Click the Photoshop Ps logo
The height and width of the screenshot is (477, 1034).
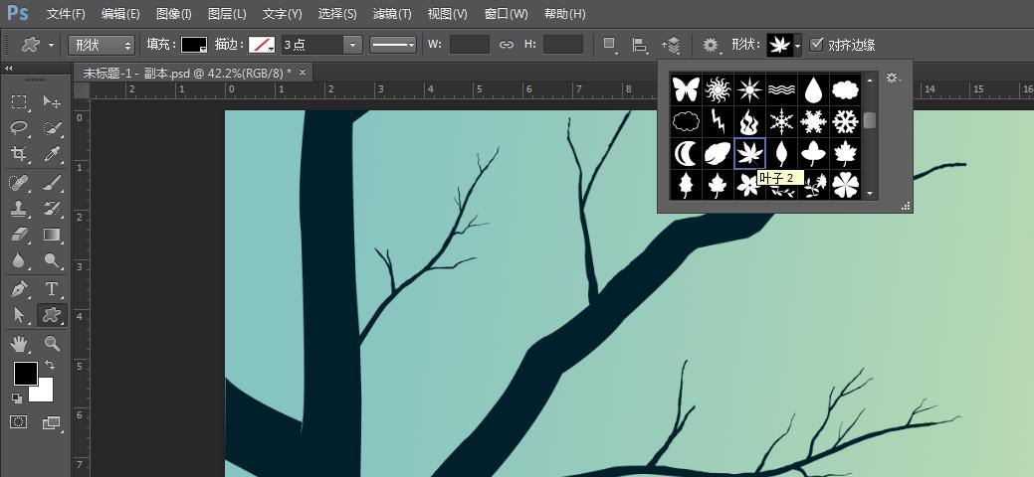tap(18, 13)
